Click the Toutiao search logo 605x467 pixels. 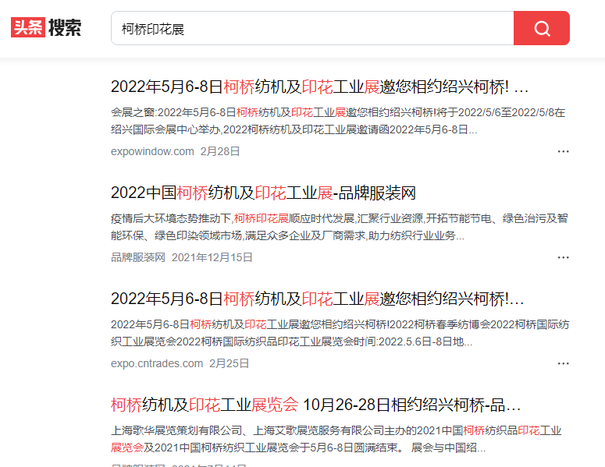(x=46, y=28)
